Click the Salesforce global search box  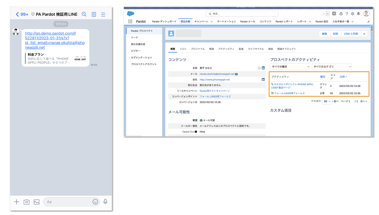[242, 14]
